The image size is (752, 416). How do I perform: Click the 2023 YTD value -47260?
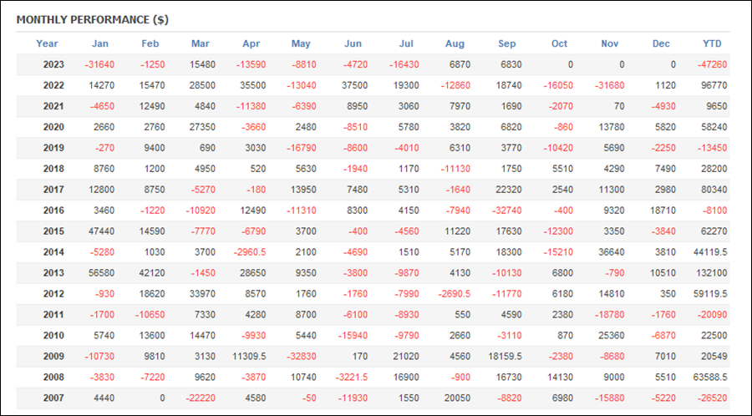tap(712, 64)
